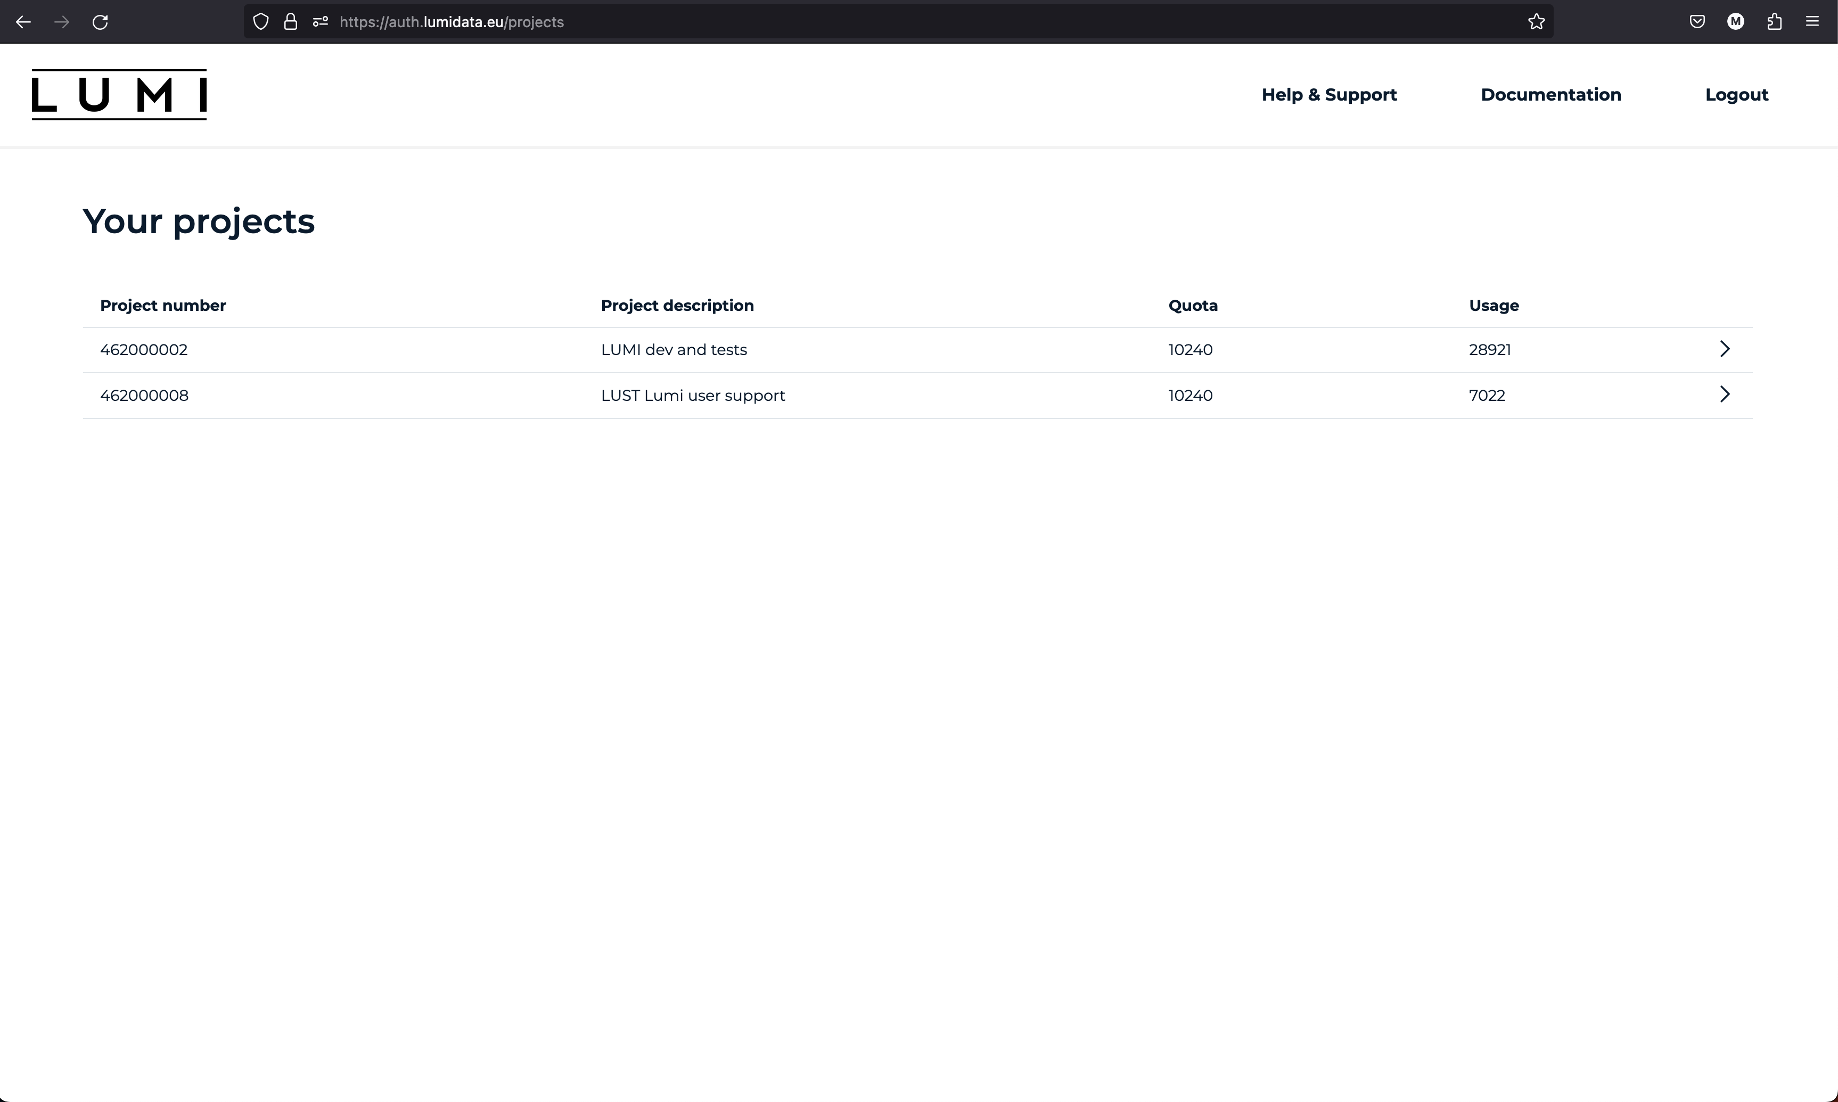Bookmark this page using the star icon
This screenshot has width=1838, height=1102.
[x=1536, y=21]
